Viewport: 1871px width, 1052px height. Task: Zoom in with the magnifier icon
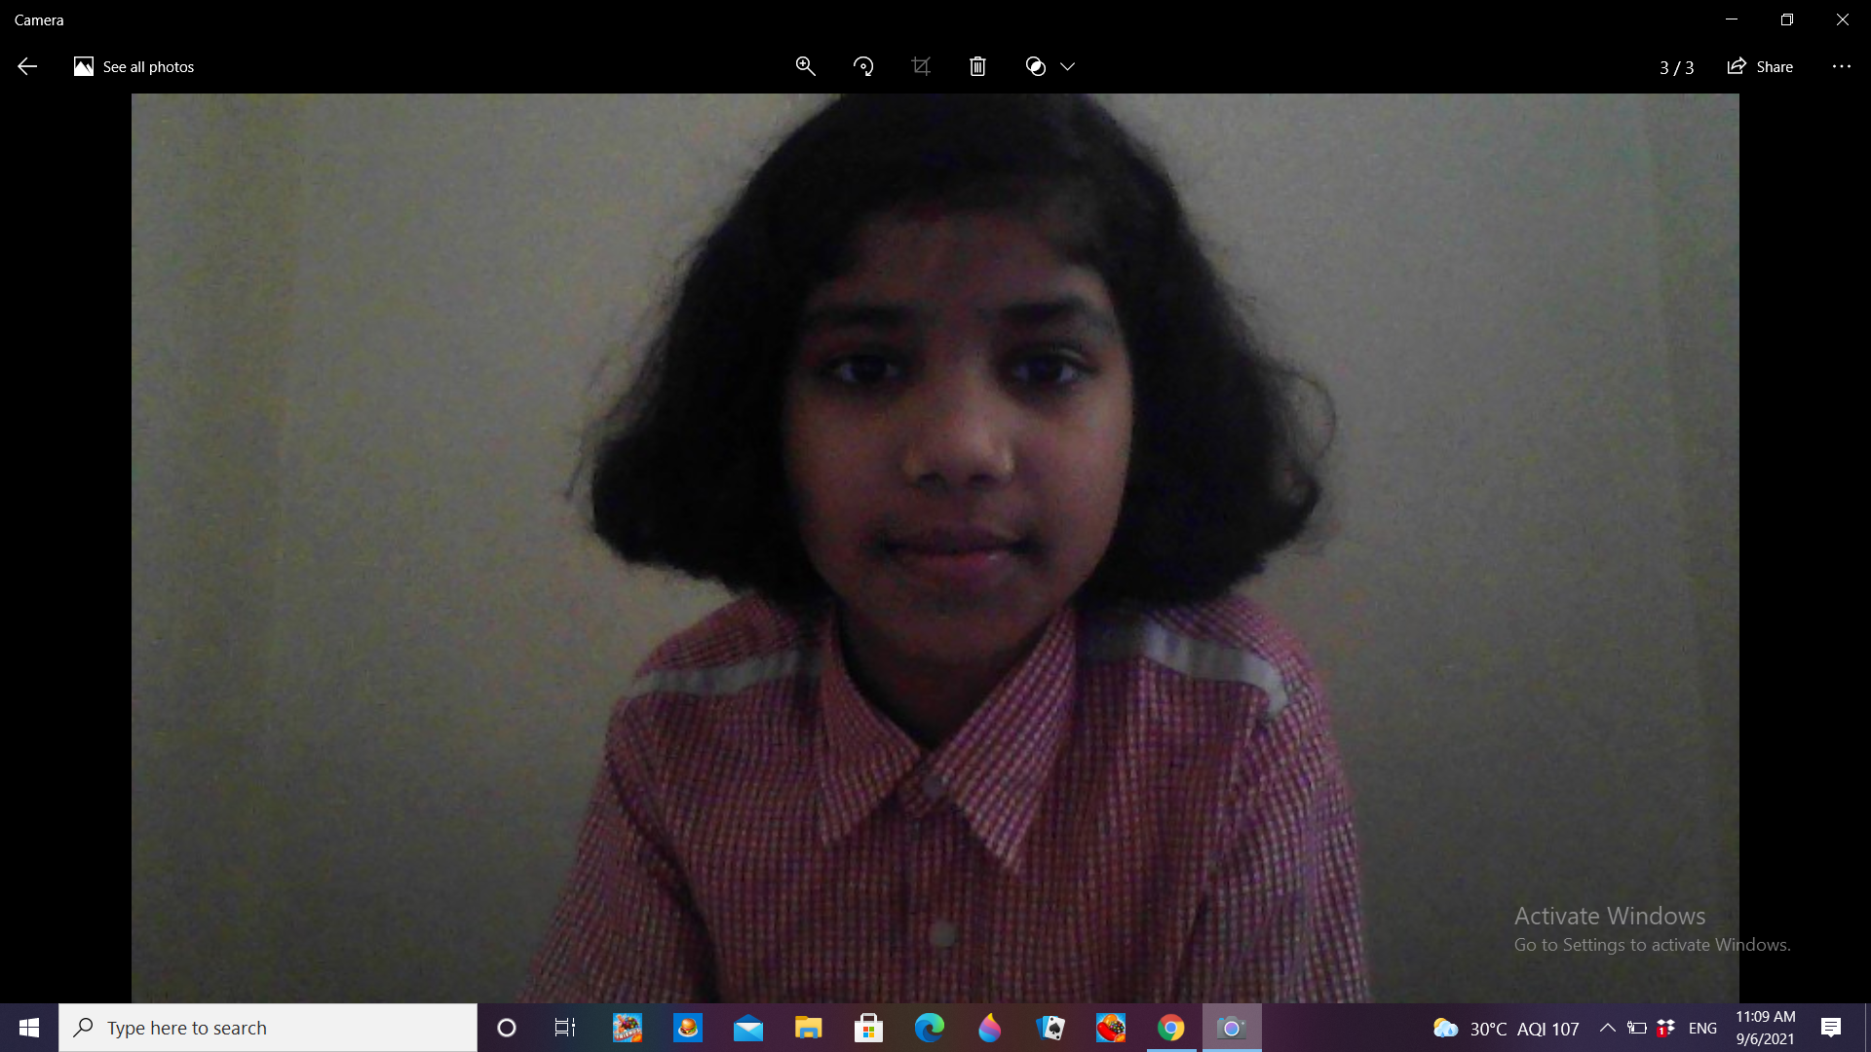805,66
